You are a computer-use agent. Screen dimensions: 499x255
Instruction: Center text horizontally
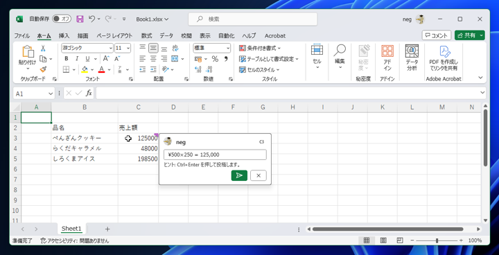[x=153, y=59]
